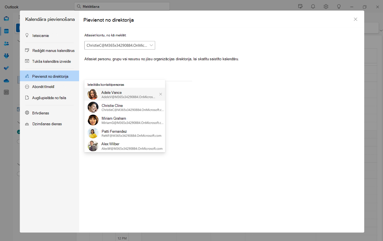Viewport: 383px width, 241px height.
Task: Open the Teams groups icon in the sidebar
Action: 6,56
